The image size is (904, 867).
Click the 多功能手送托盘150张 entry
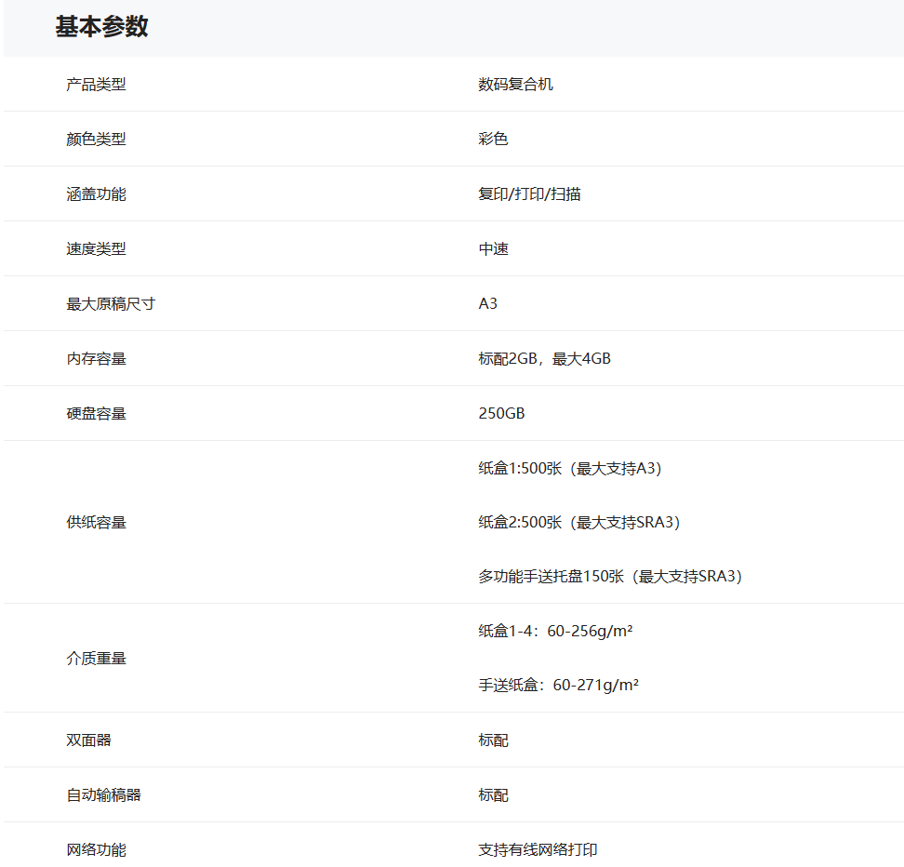pos(610,577)
